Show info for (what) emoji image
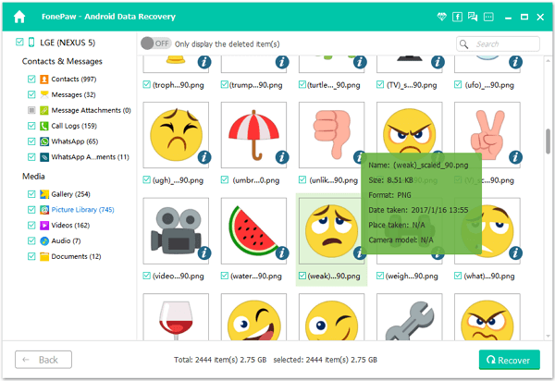This screenshot has height=381, width=555. [515, 253]
